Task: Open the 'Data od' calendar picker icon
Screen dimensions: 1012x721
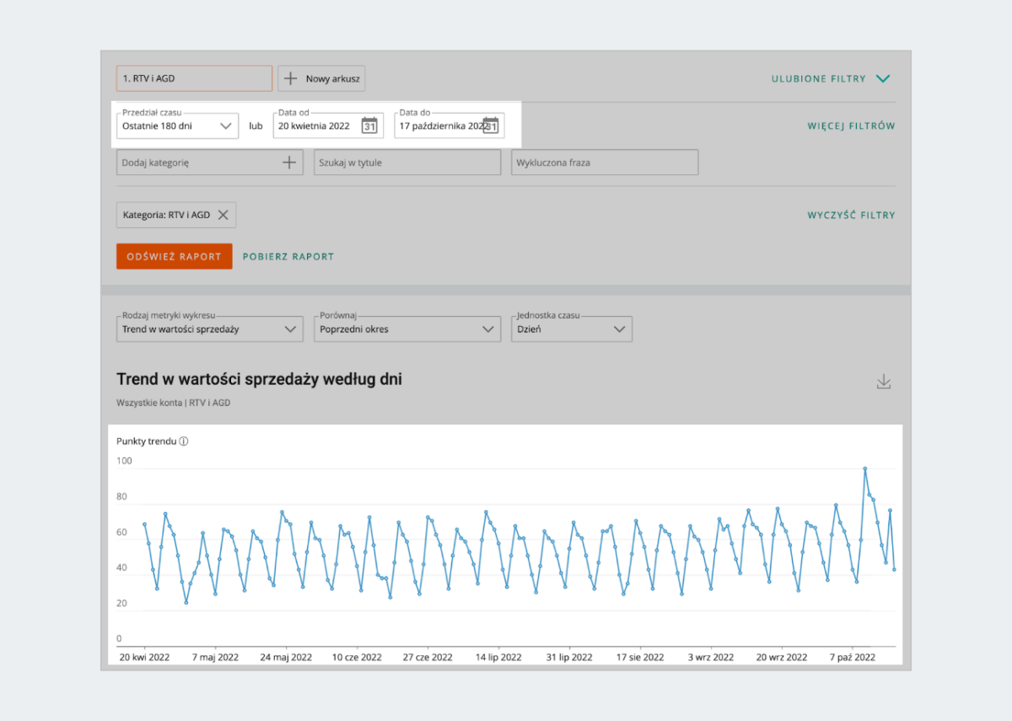Action: click(x=369, y=126)
